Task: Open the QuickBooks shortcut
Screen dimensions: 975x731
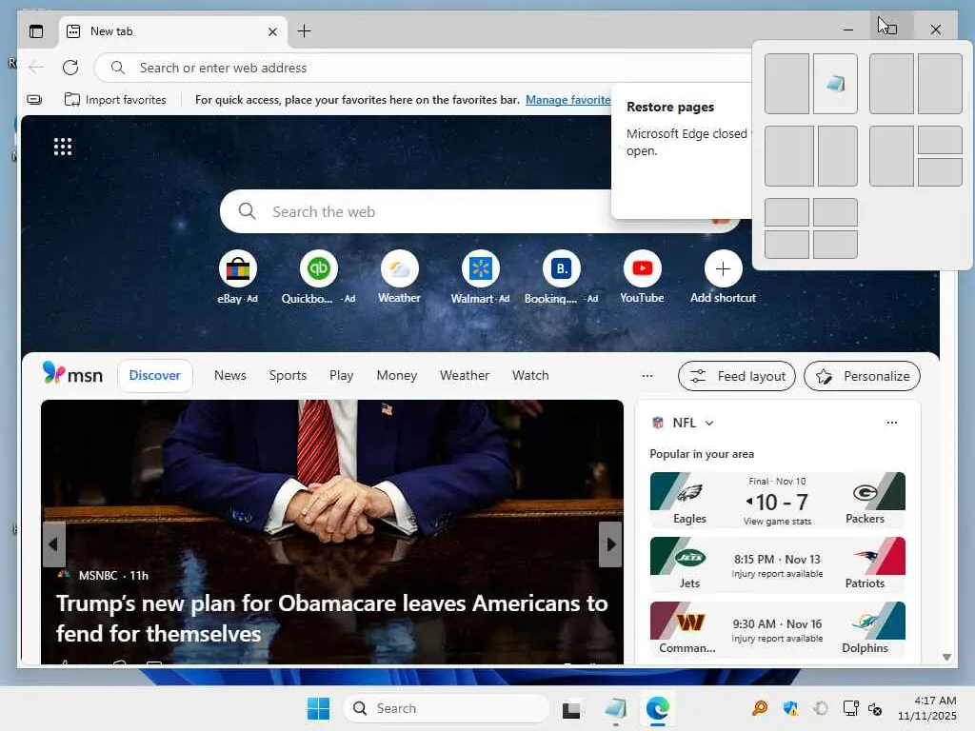Action: [x=318, y=277]
